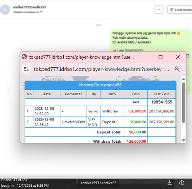Expand the Tetapkan percakapan ini dropdown
The width and height of the screenshot is (192, 189).
click(x=28, y=12)
